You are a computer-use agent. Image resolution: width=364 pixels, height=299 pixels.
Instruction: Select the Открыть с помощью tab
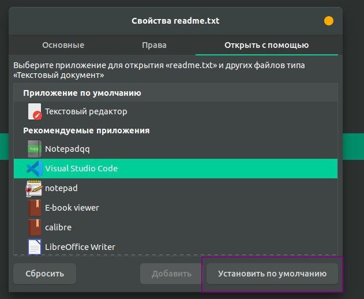click(267, 45)
